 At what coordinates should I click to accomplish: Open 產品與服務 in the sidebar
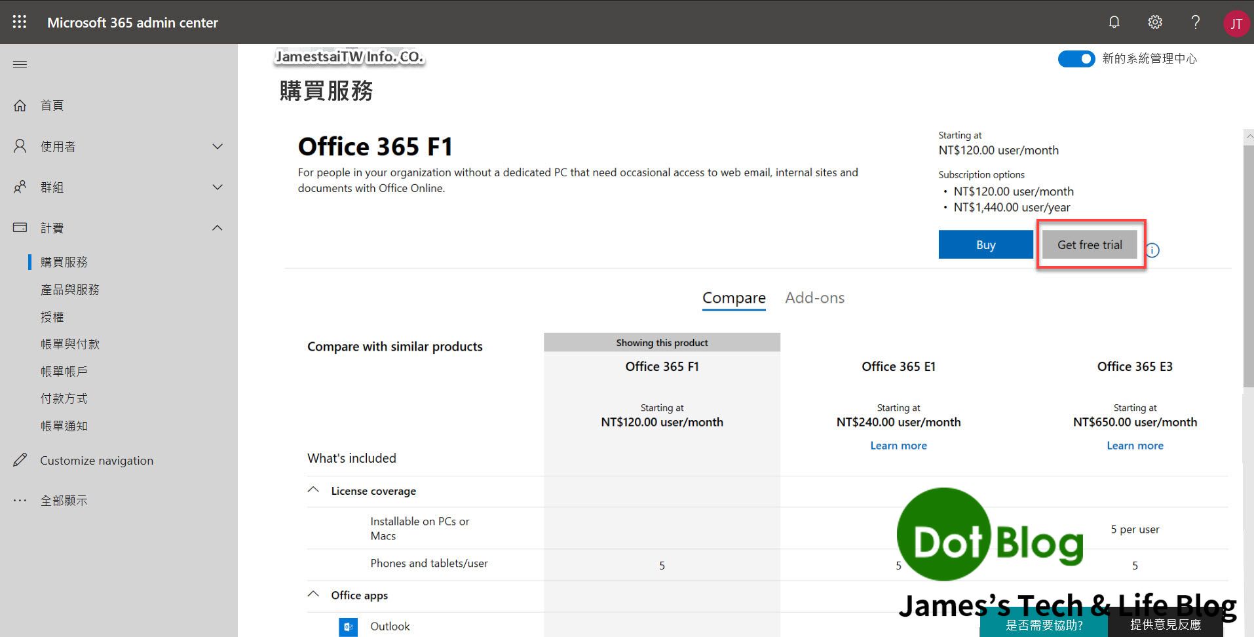(70, 290)
